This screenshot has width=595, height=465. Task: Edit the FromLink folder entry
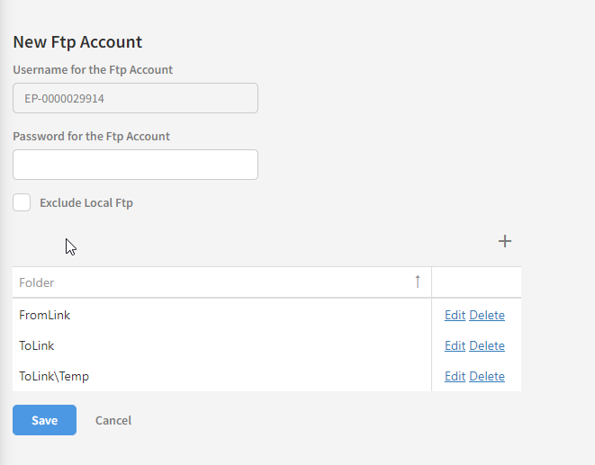pos(455,316)
